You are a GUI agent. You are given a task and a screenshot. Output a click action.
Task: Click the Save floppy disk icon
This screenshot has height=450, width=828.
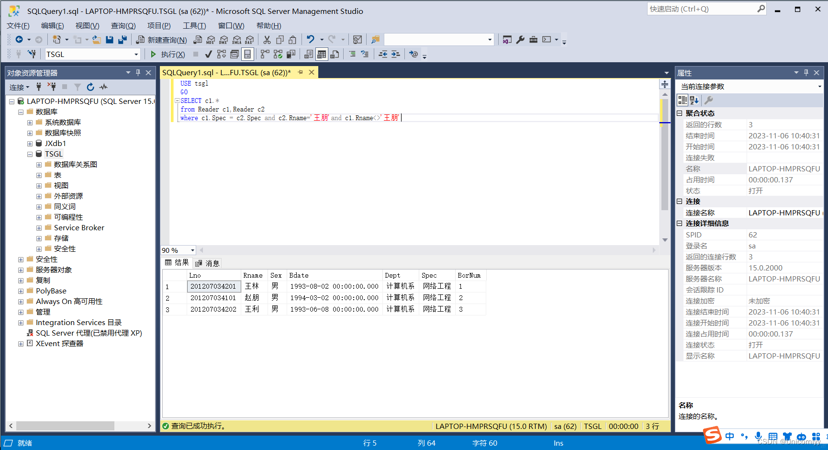110,40
